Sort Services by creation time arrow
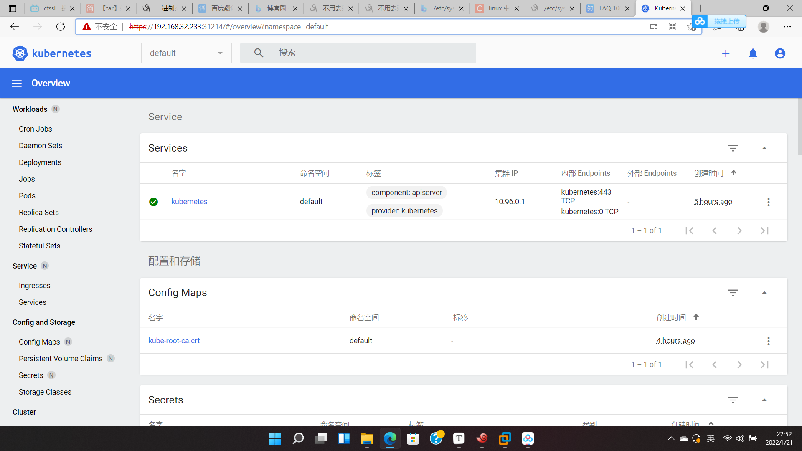 [733, 173]
